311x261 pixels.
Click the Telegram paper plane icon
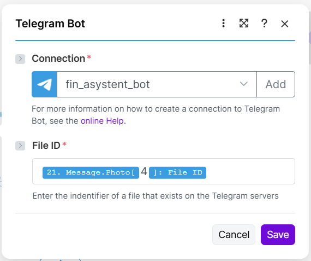pos(44,84)
